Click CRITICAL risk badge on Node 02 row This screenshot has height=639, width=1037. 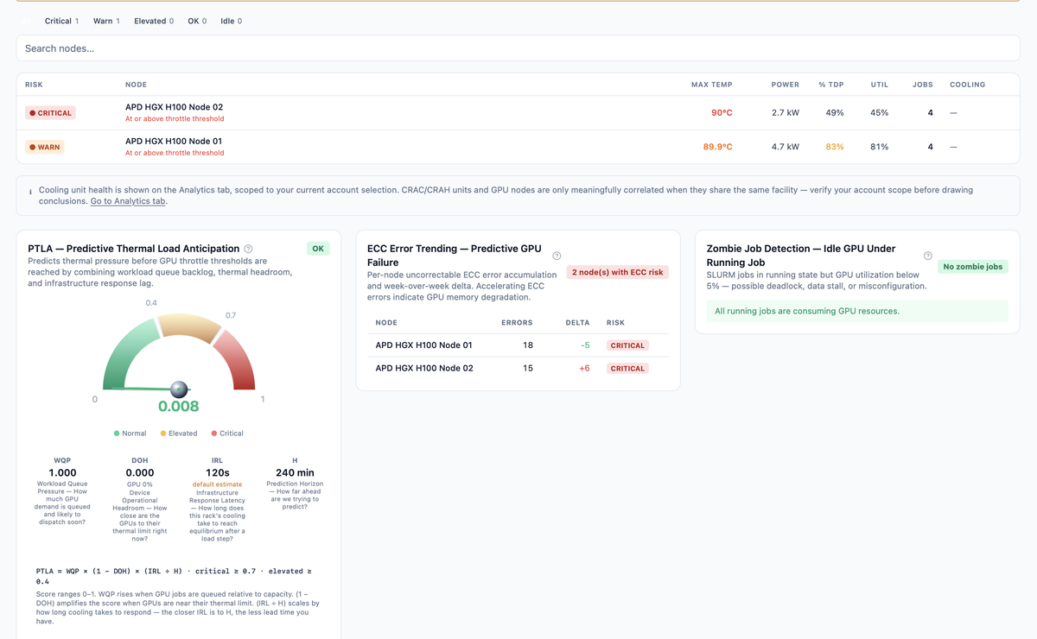point(50,113)
